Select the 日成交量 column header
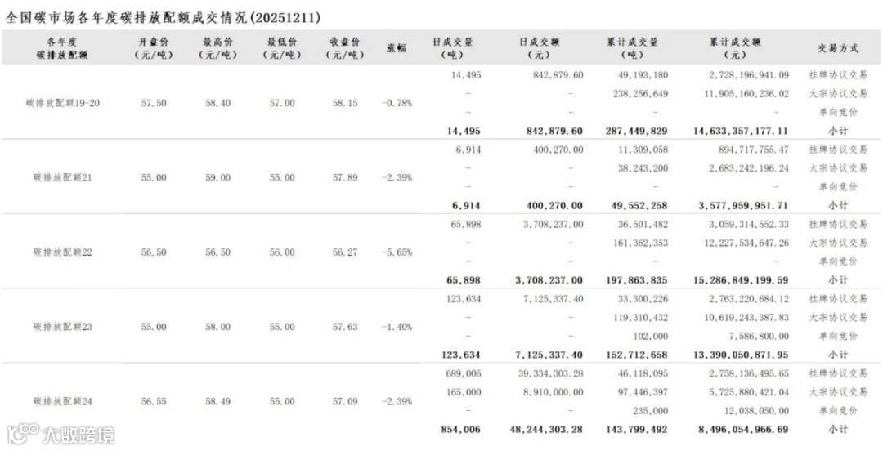The image size is (883, 451). 452,48
